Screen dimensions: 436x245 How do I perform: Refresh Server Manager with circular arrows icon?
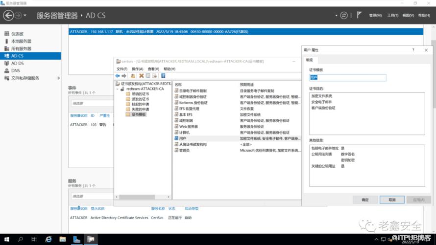tap(344, 15)
